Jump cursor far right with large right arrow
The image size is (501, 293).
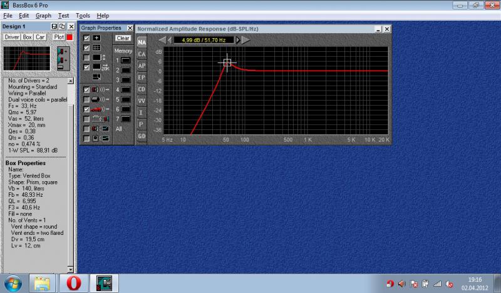click(245, 40)
